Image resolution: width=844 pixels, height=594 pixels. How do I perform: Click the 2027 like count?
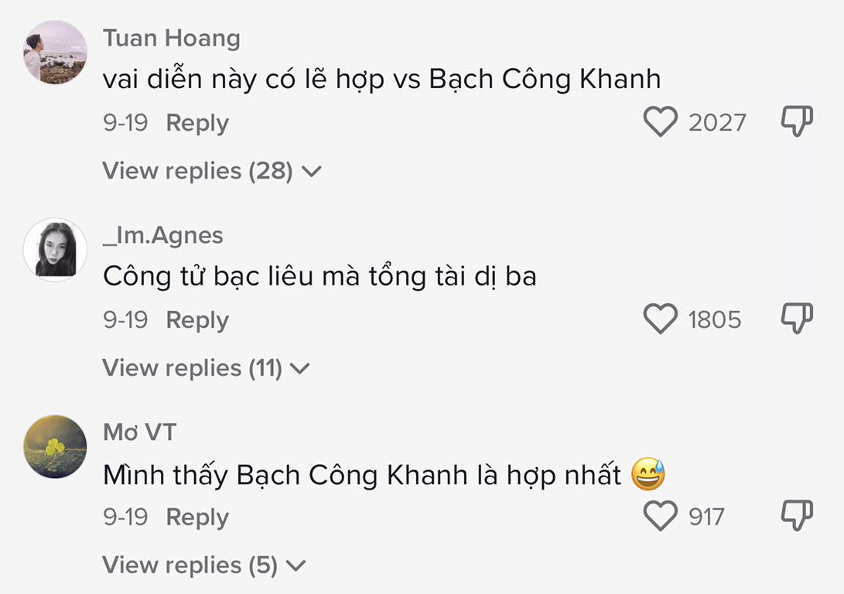pyautogui.click(x=717, y=123)
